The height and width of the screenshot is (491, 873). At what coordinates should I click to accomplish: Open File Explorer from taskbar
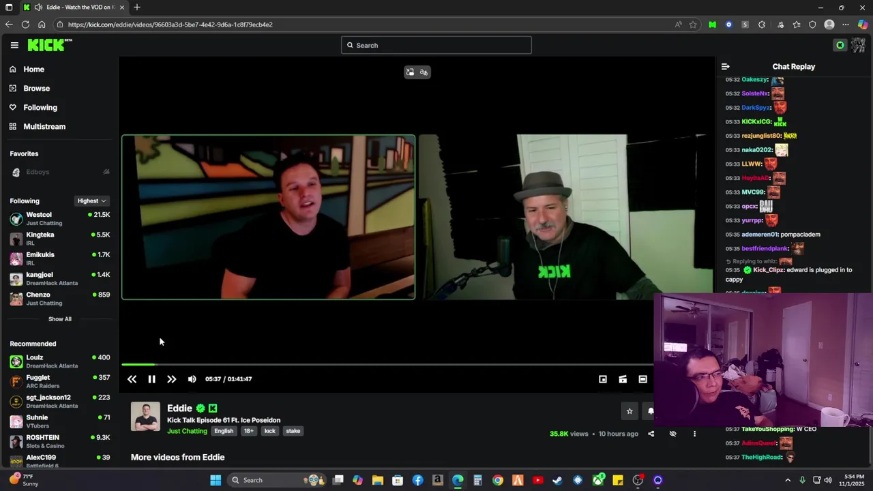(x=377, y=480)
